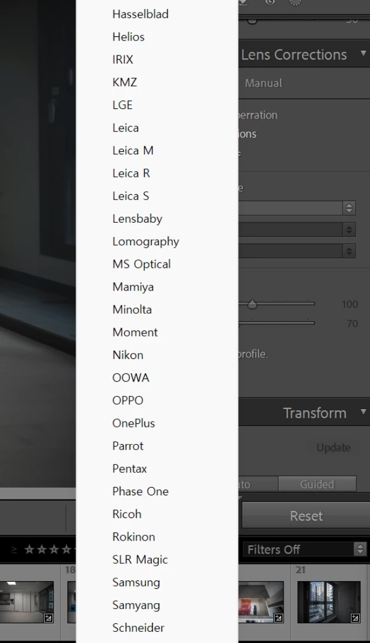Choose Samyang lens make

136,605
